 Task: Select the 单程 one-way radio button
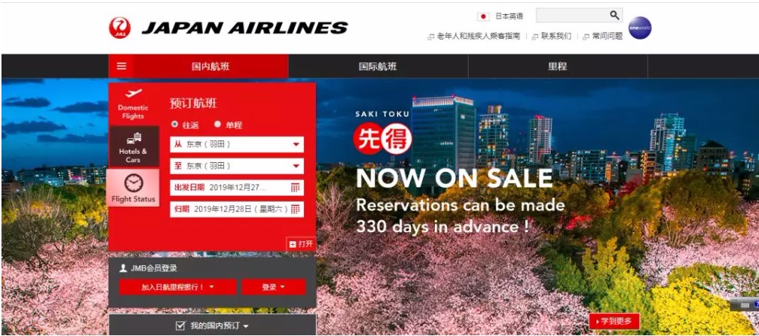[x=217, y=125]
